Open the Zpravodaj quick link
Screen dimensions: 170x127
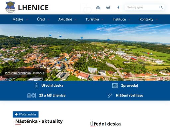tap(129, 86)
